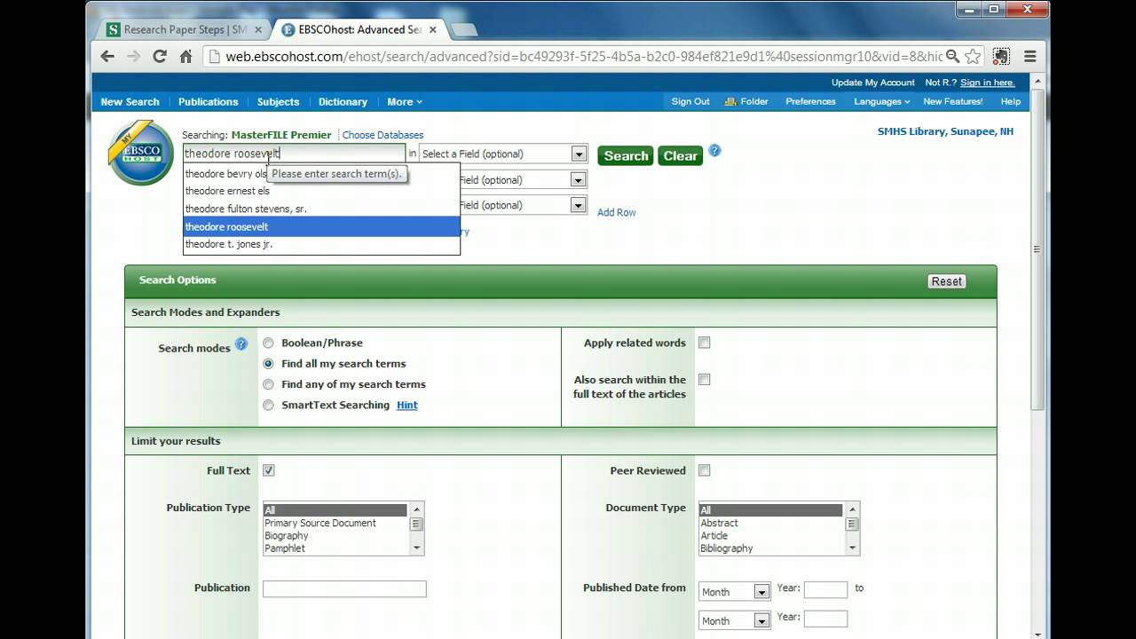Screen dimensions: 1136x639
Task: Pick the theodore t. jones jr. suggestion
Action: [321, 244]
